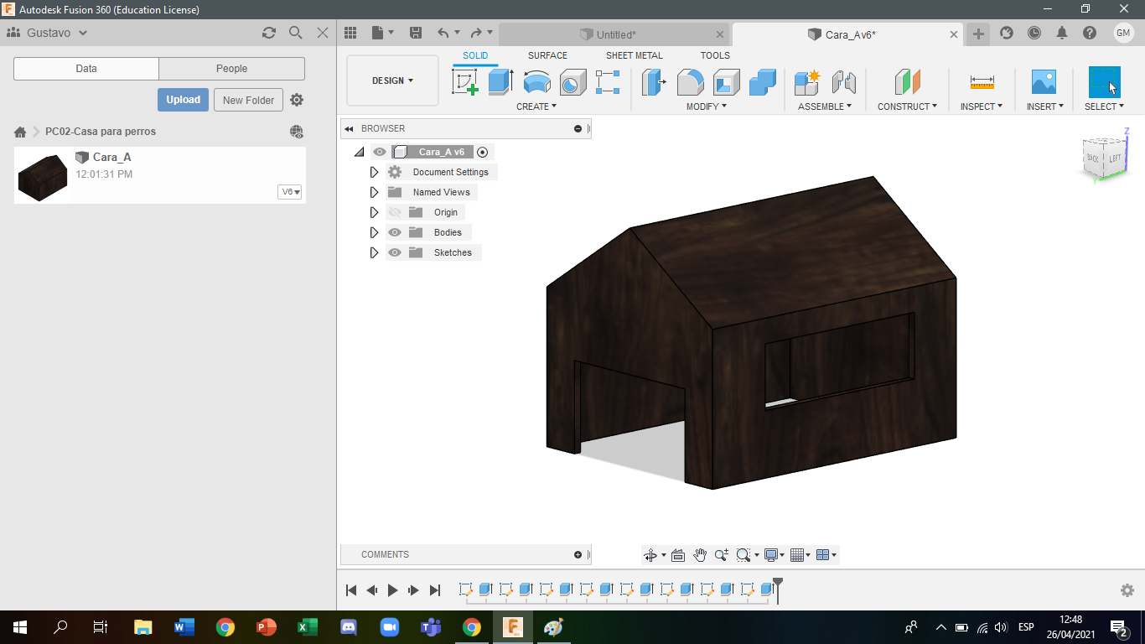Open the Measure tool under Inspect
This screenshot has height=644, width=1145.
click(982, 82)
